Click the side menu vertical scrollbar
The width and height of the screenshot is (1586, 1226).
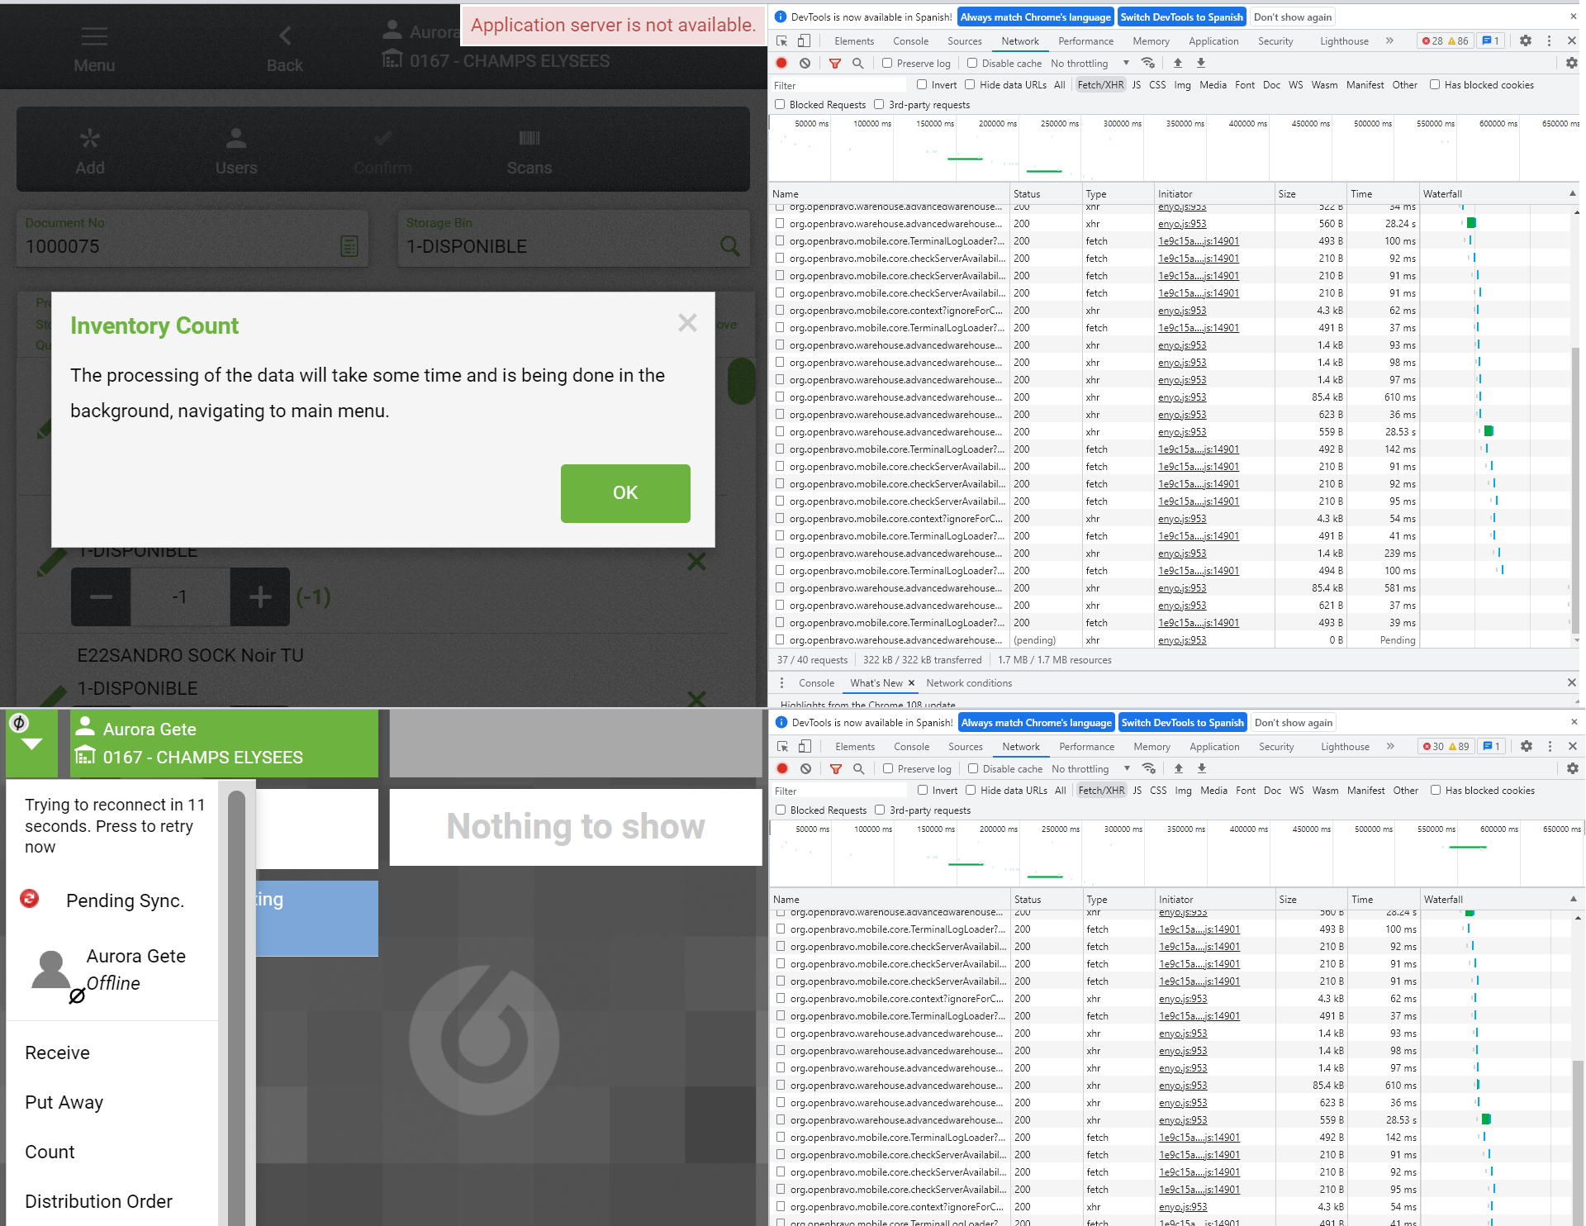(x=236, y=991)
